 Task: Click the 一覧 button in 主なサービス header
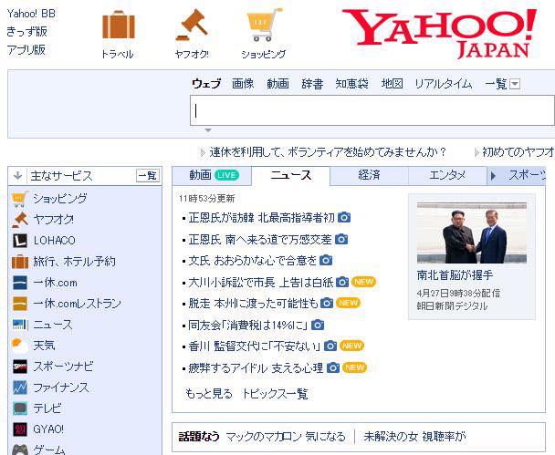[x=148, y=175]
